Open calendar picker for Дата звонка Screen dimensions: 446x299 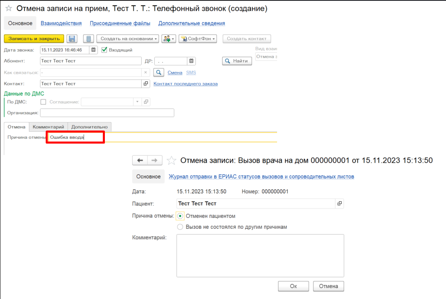click(x=93, y=50)
